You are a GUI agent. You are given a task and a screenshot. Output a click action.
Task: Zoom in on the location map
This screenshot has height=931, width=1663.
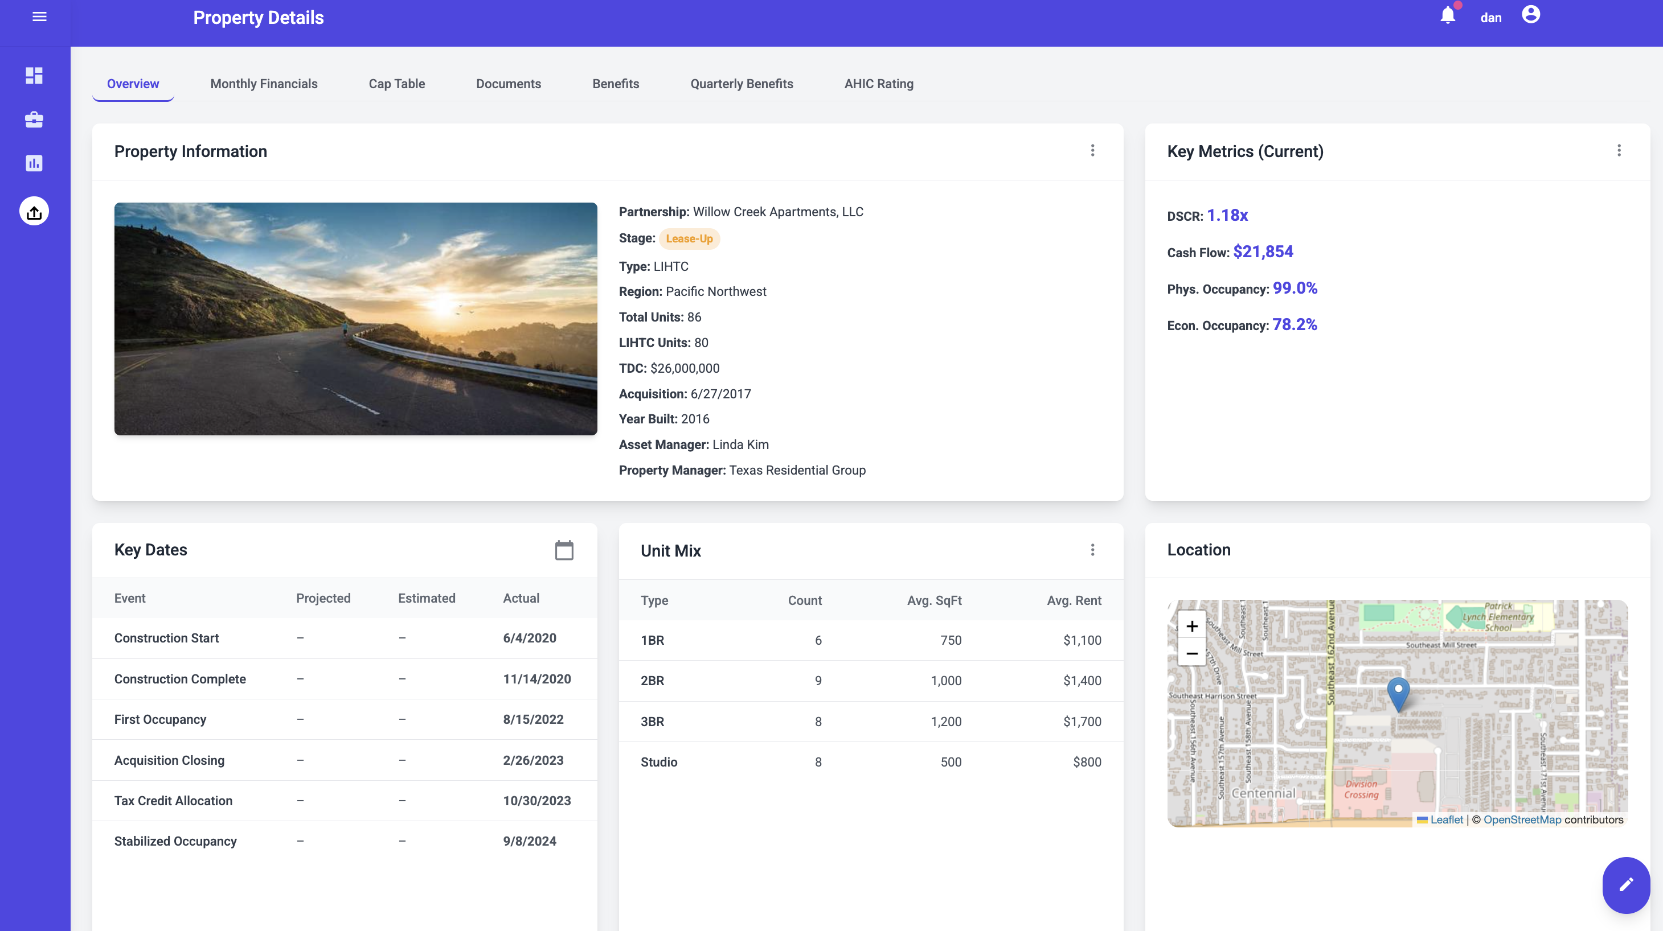pos(1192,626)
